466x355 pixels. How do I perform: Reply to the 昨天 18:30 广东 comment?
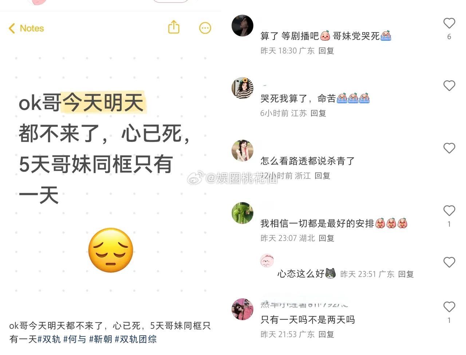click(x=326, y=51)
